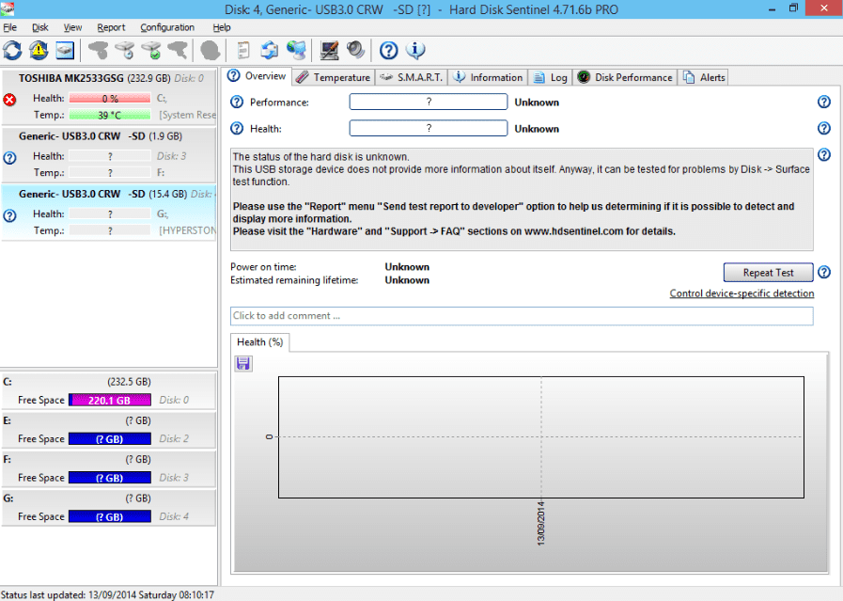Click the help icon beside the status description box
843x601 pixels.
pyautogui.click(x=823, y=155)
